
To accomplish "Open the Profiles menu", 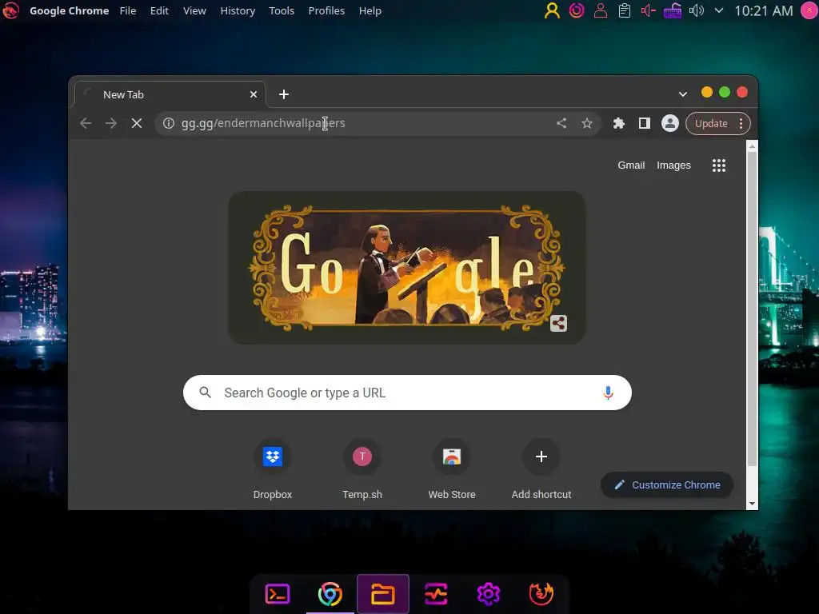I will 326,10.
